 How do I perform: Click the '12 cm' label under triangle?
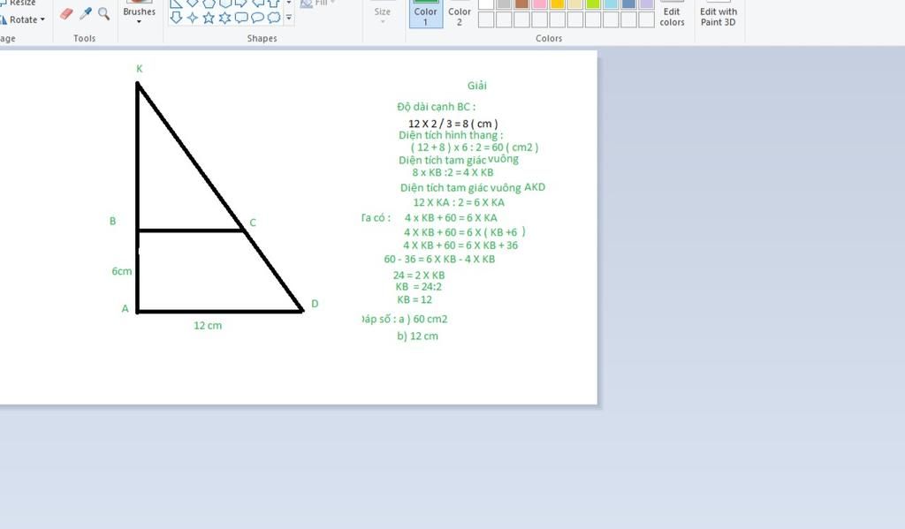click(x=208, y=325)
